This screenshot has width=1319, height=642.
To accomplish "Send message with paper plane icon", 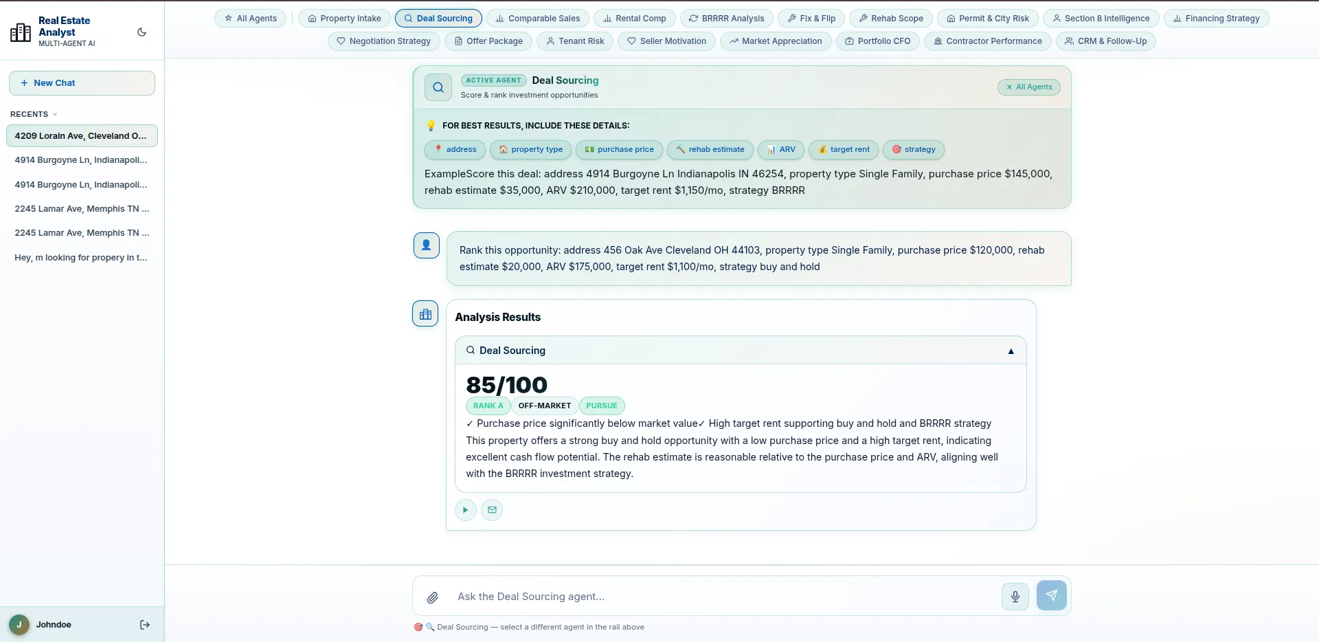I will pos(1052,595).
